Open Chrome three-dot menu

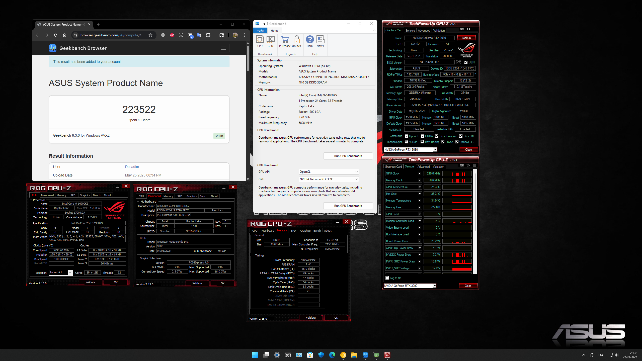tap(244, 35)
